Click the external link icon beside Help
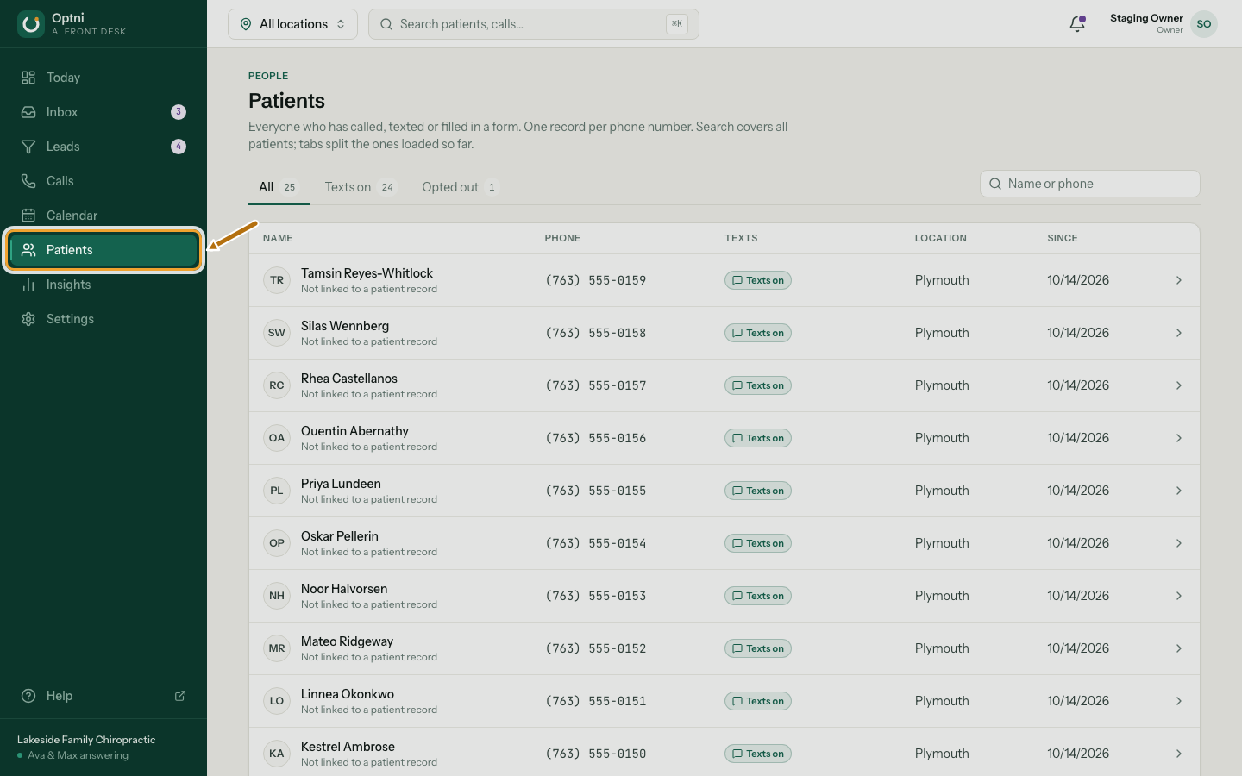This screenshot has height=776, width=1242. pos(180,696)
